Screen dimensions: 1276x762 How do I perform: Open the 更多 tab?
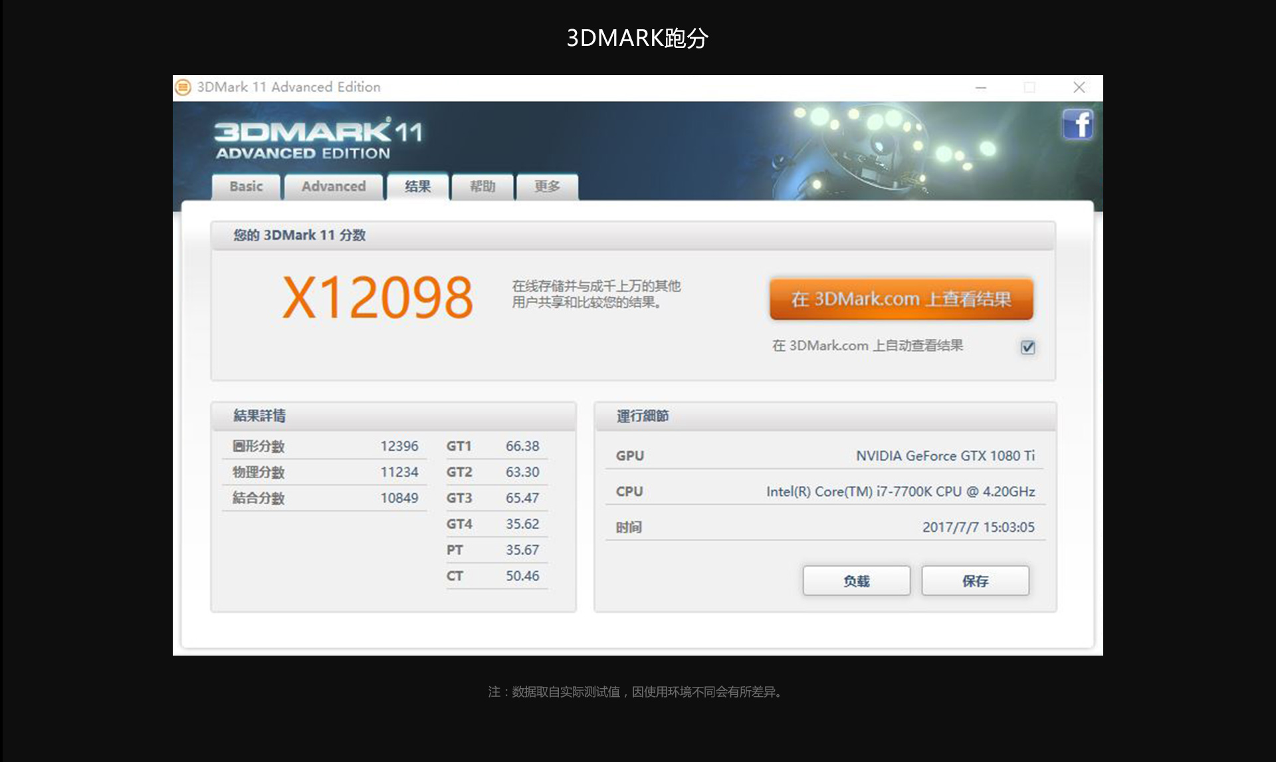[547, 187]
